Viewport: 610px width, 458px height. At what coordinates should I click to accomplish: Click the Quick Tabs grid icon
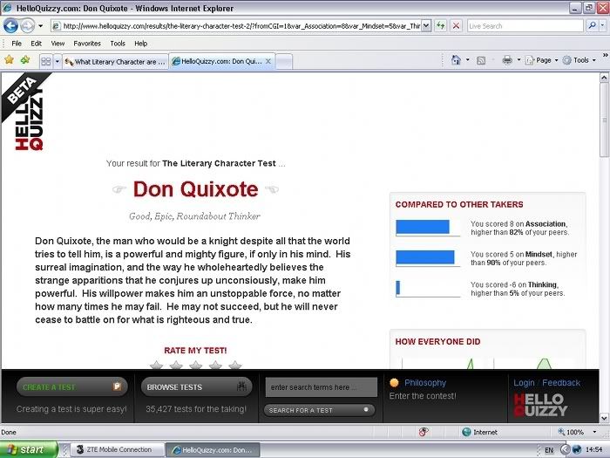coord(46,62)
